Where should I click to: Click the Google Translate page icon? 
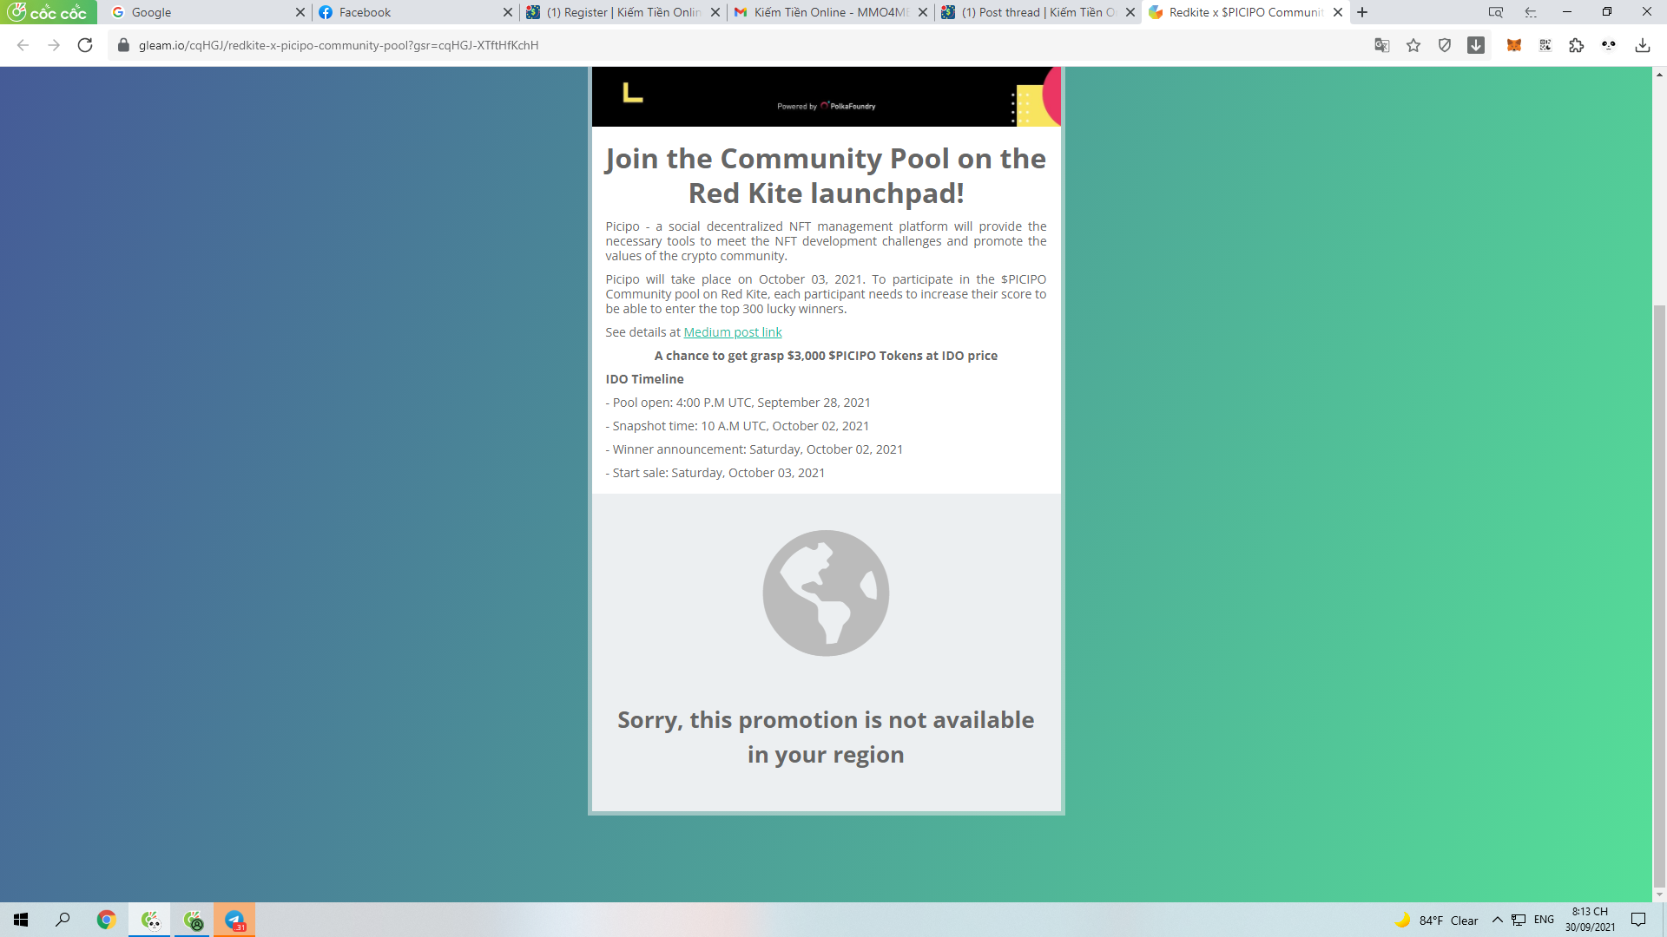tap(1381, 45)
